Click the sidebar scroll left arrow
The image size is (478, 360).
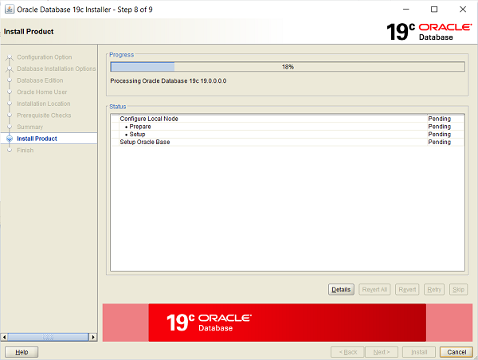click(x=4, y=337)
